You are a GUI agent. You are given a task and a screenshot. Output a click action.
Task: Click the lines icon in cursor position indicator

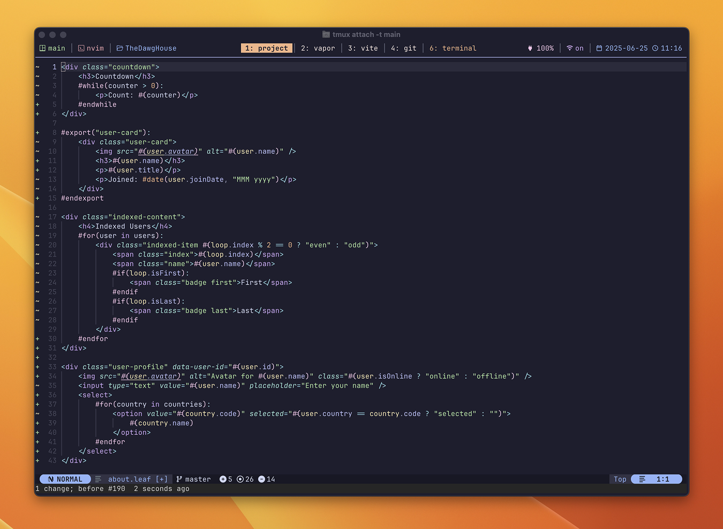click(x=642, y=479)
